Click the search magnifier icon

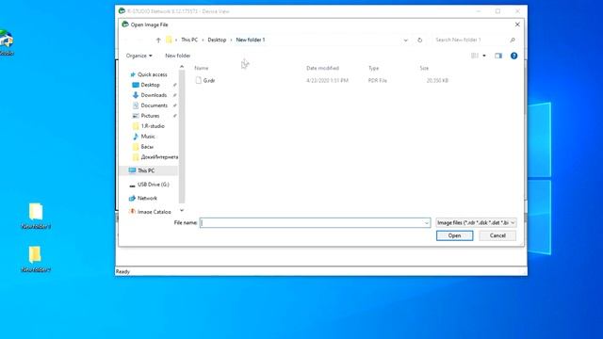[513, 40]
